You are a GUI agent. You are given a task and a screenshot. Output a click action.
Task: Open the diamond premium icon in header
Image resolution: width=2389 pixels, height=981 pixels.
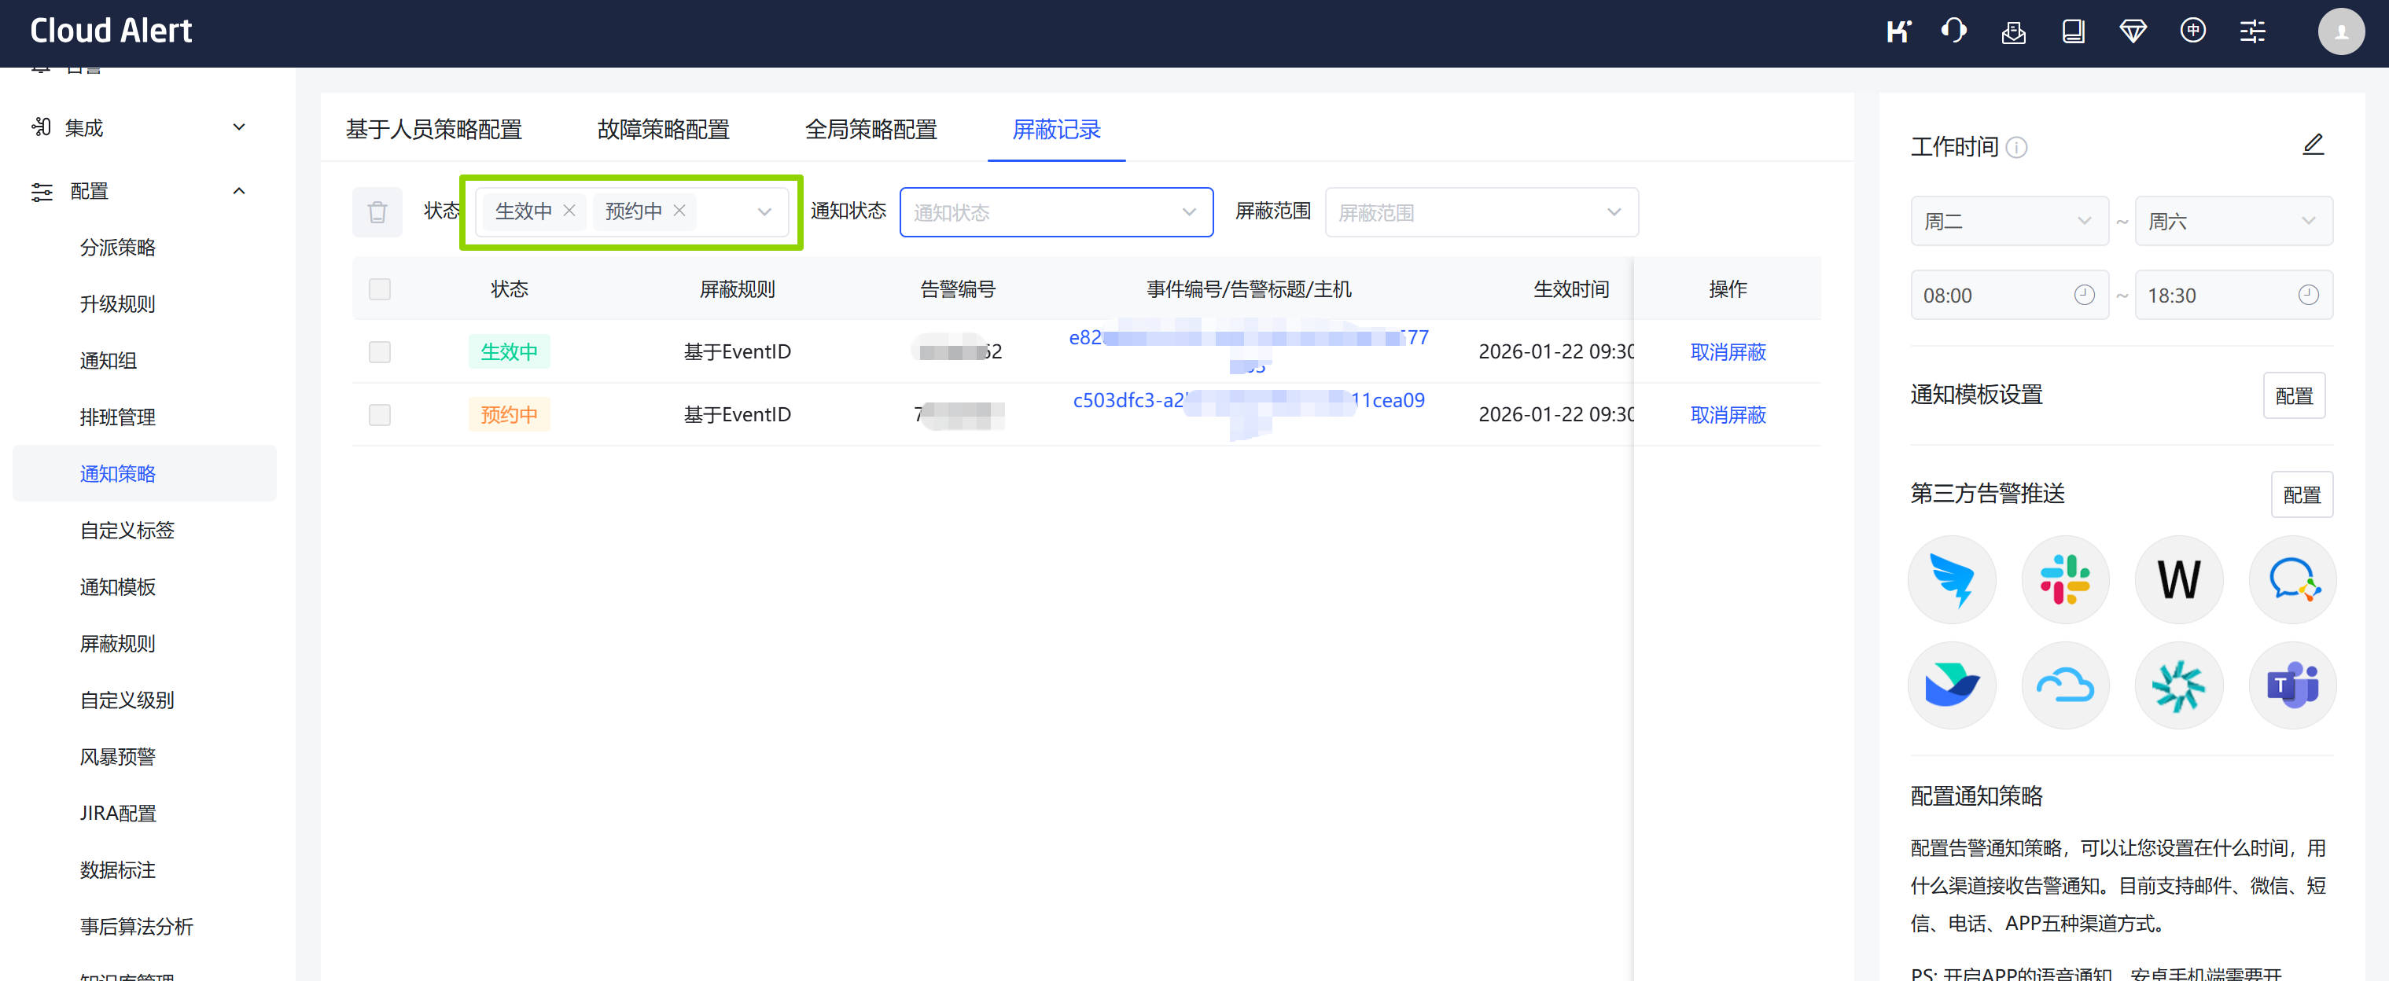pos(2132,31)
